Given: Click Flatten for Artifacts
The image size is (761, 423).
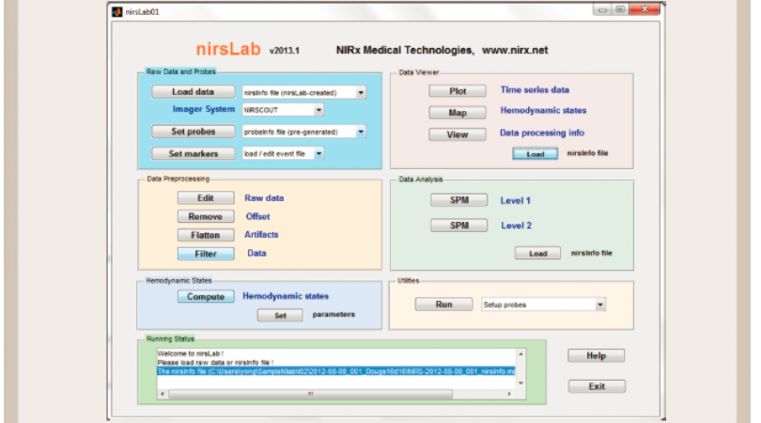Looking at the screenshot, I should [205, 235].
